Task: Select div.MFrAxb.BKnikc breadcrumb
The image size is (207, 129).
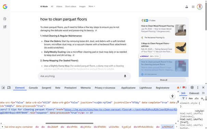Action: point(143,127)
